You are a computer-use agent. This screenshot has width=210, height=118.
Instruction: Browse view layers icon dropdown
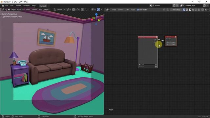pos(182,6)
